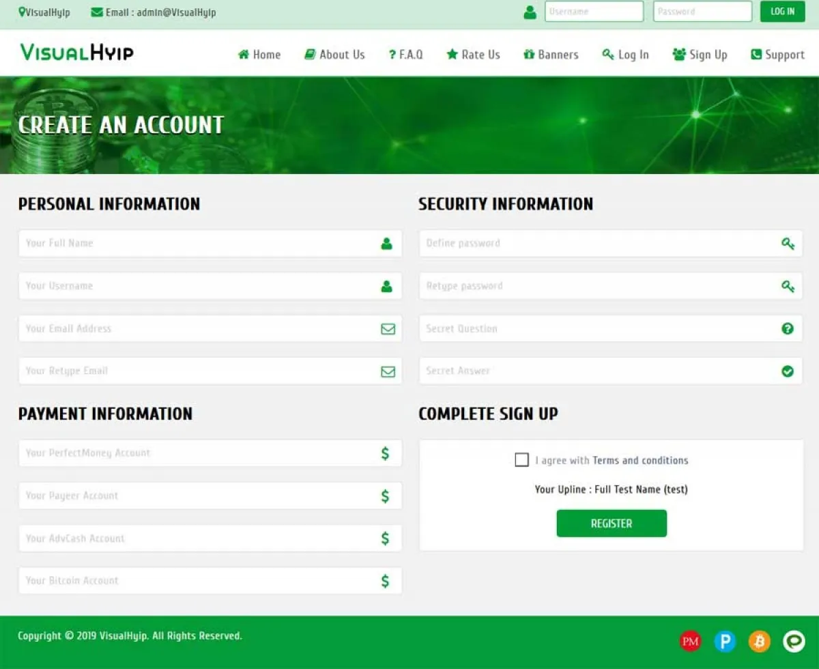Focus the Your Full Name field
This screenshot has width=819, height=669.
pos(210,243)
